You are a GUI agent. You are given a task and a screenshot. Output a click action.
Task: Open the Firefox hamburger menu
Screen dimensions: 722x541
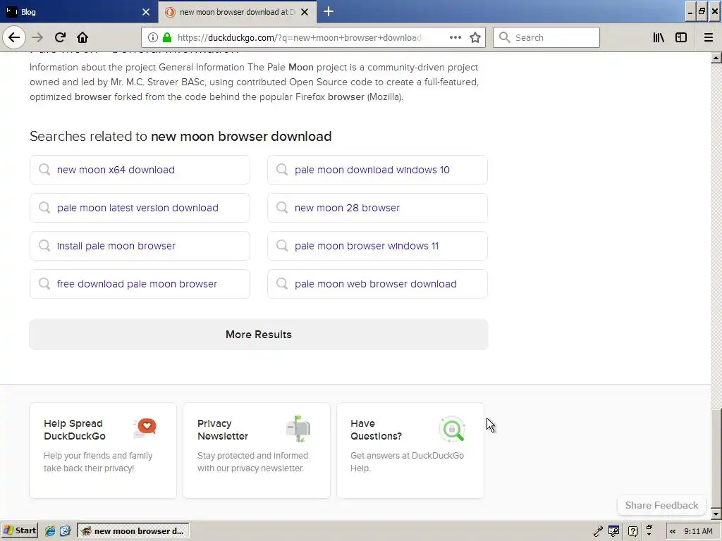click(x=708, y=37)
